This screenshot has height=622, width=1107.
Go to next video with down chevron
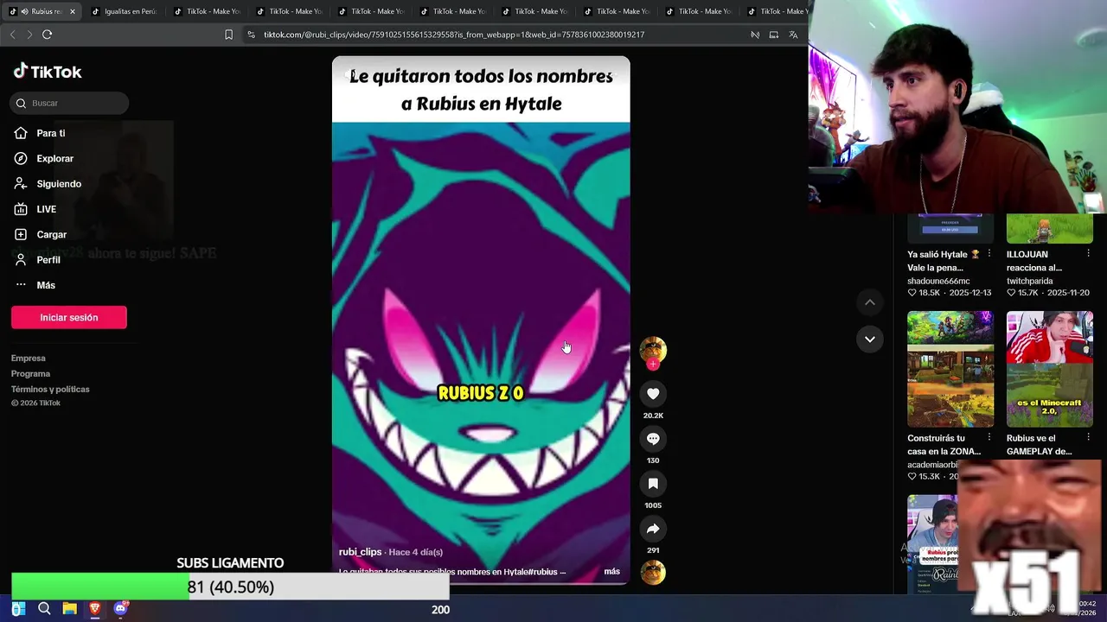[870, 340]
